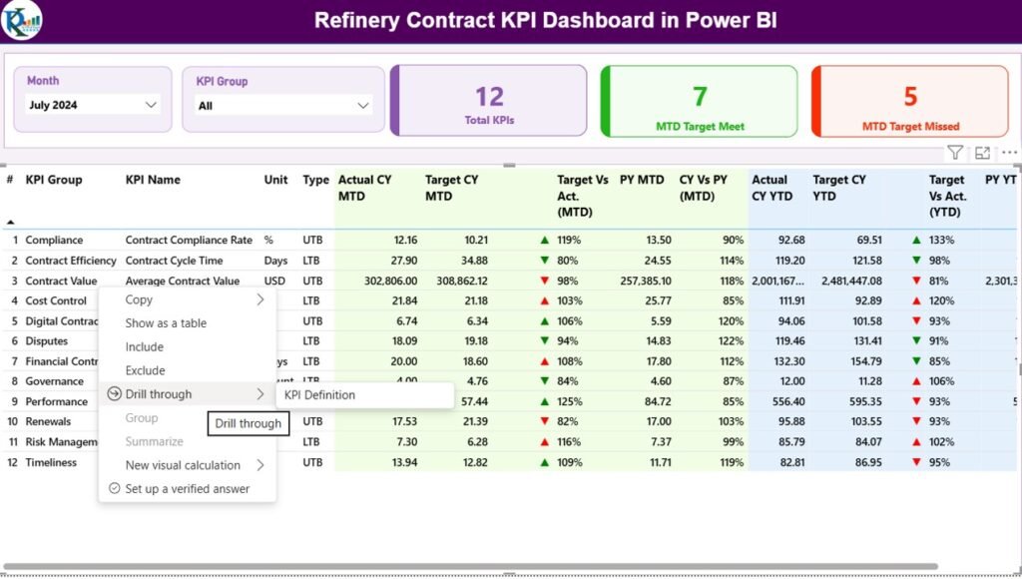Click the MTD Target Meet card
This screenshot has height=579, width=1022.
pyautogui.click(x=700, y=101)
